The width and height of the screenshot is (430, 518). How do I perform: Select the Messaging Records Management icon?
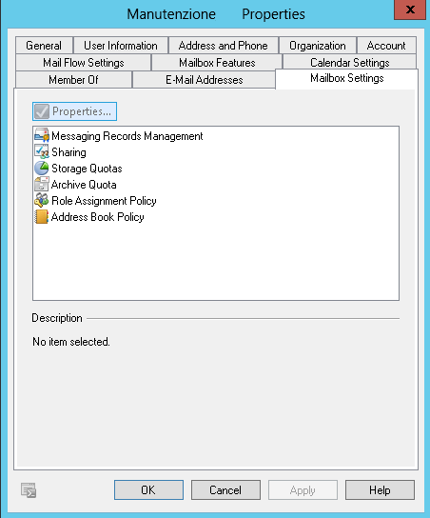pyautogui.click(x=42, y=136)
